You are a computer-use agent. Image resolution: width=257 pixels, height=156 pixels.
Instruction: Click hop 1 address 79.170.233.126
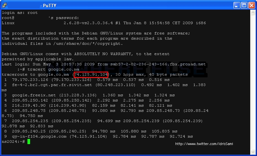pyautogui.click(x=30, y=80)
